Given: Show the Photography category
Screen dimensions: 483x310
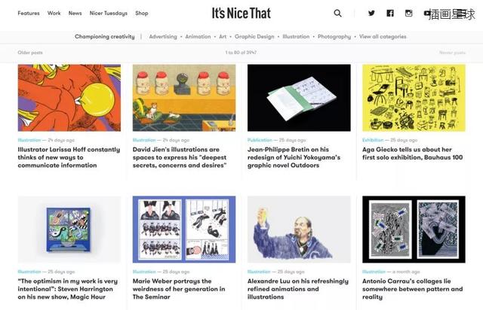Looking at the screenshot, I should click(334, 37).
